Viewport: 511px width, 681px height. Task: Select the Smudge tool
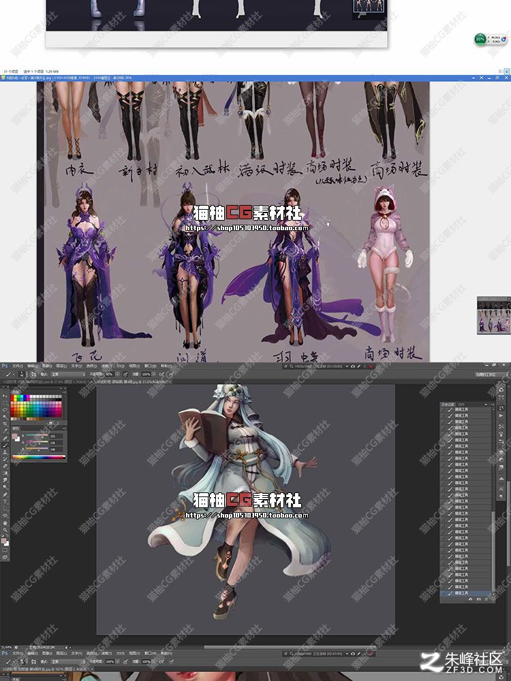5,480
